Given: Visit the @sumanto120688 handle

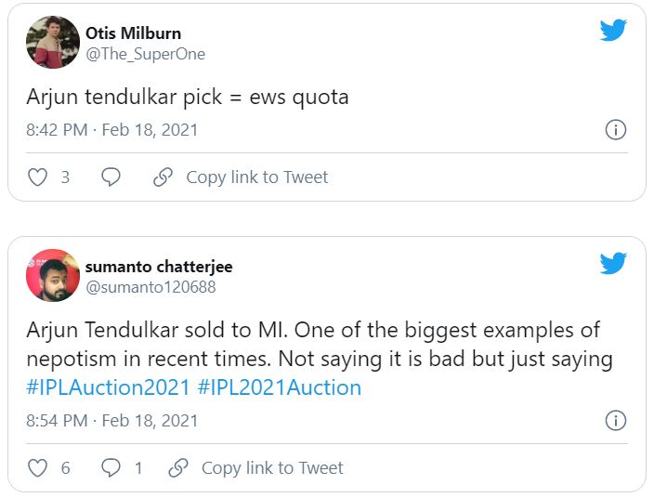Looking at the screenshot, I should coord(150,287).
